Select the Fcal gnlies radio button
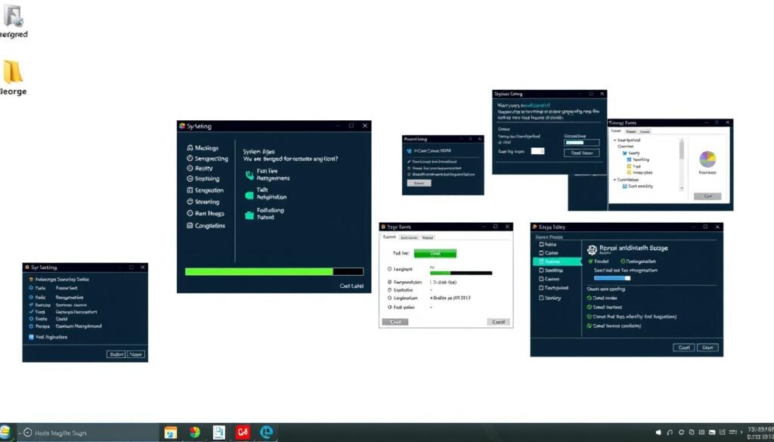Viewport: 774px width, 442px height. 389,308
